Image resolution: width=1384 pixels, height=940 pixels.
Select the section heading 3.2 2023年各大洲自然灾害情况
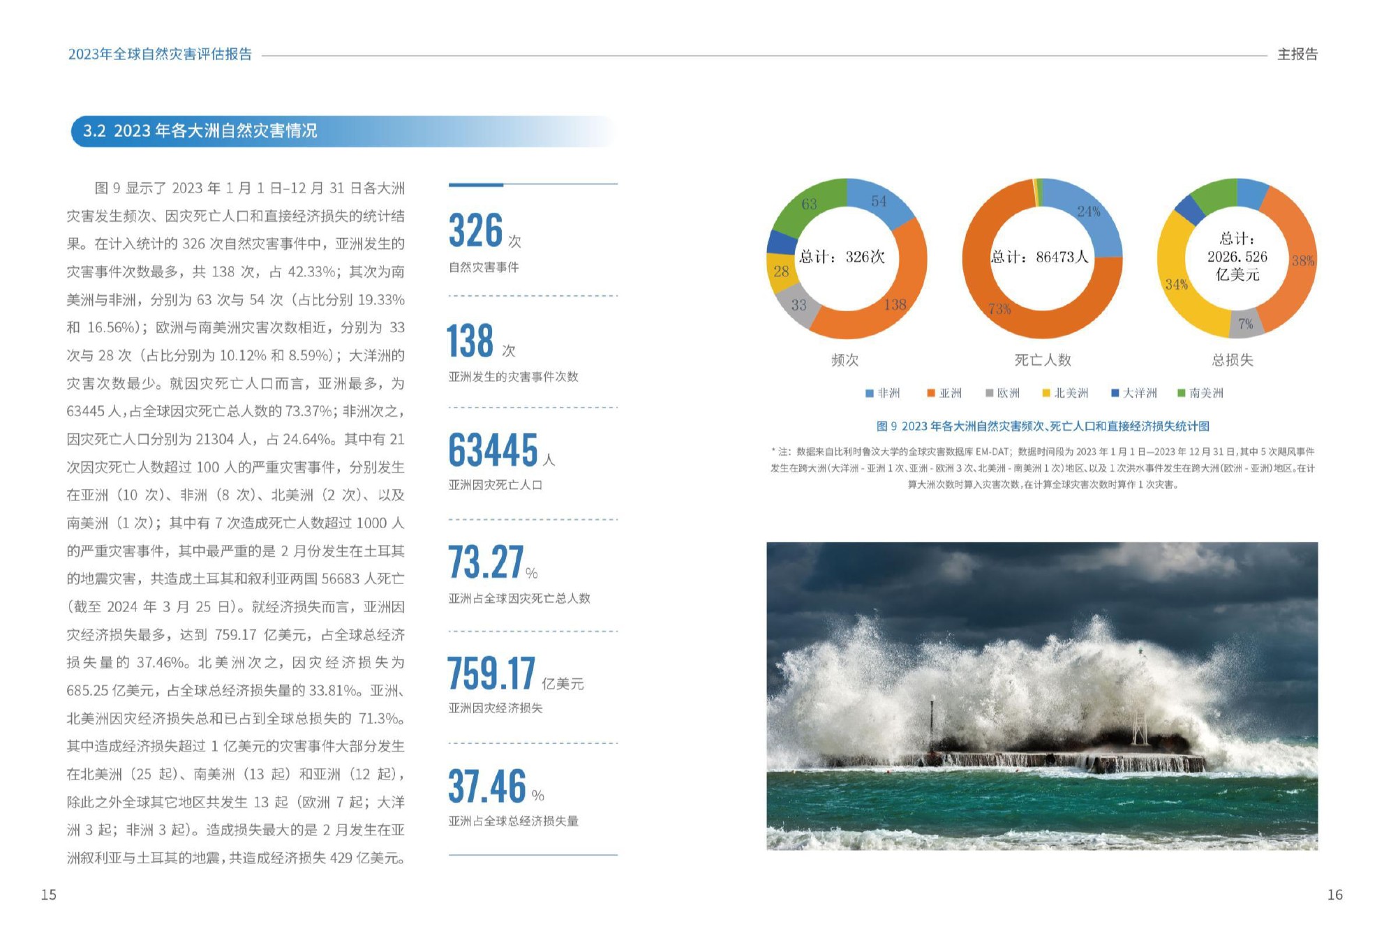(200, 130)
